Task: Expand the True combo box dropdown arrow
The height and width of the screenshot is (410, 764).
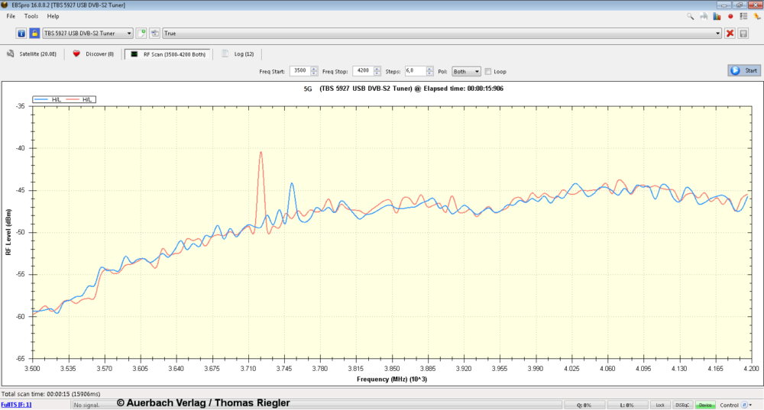Action: click(717, 33)
